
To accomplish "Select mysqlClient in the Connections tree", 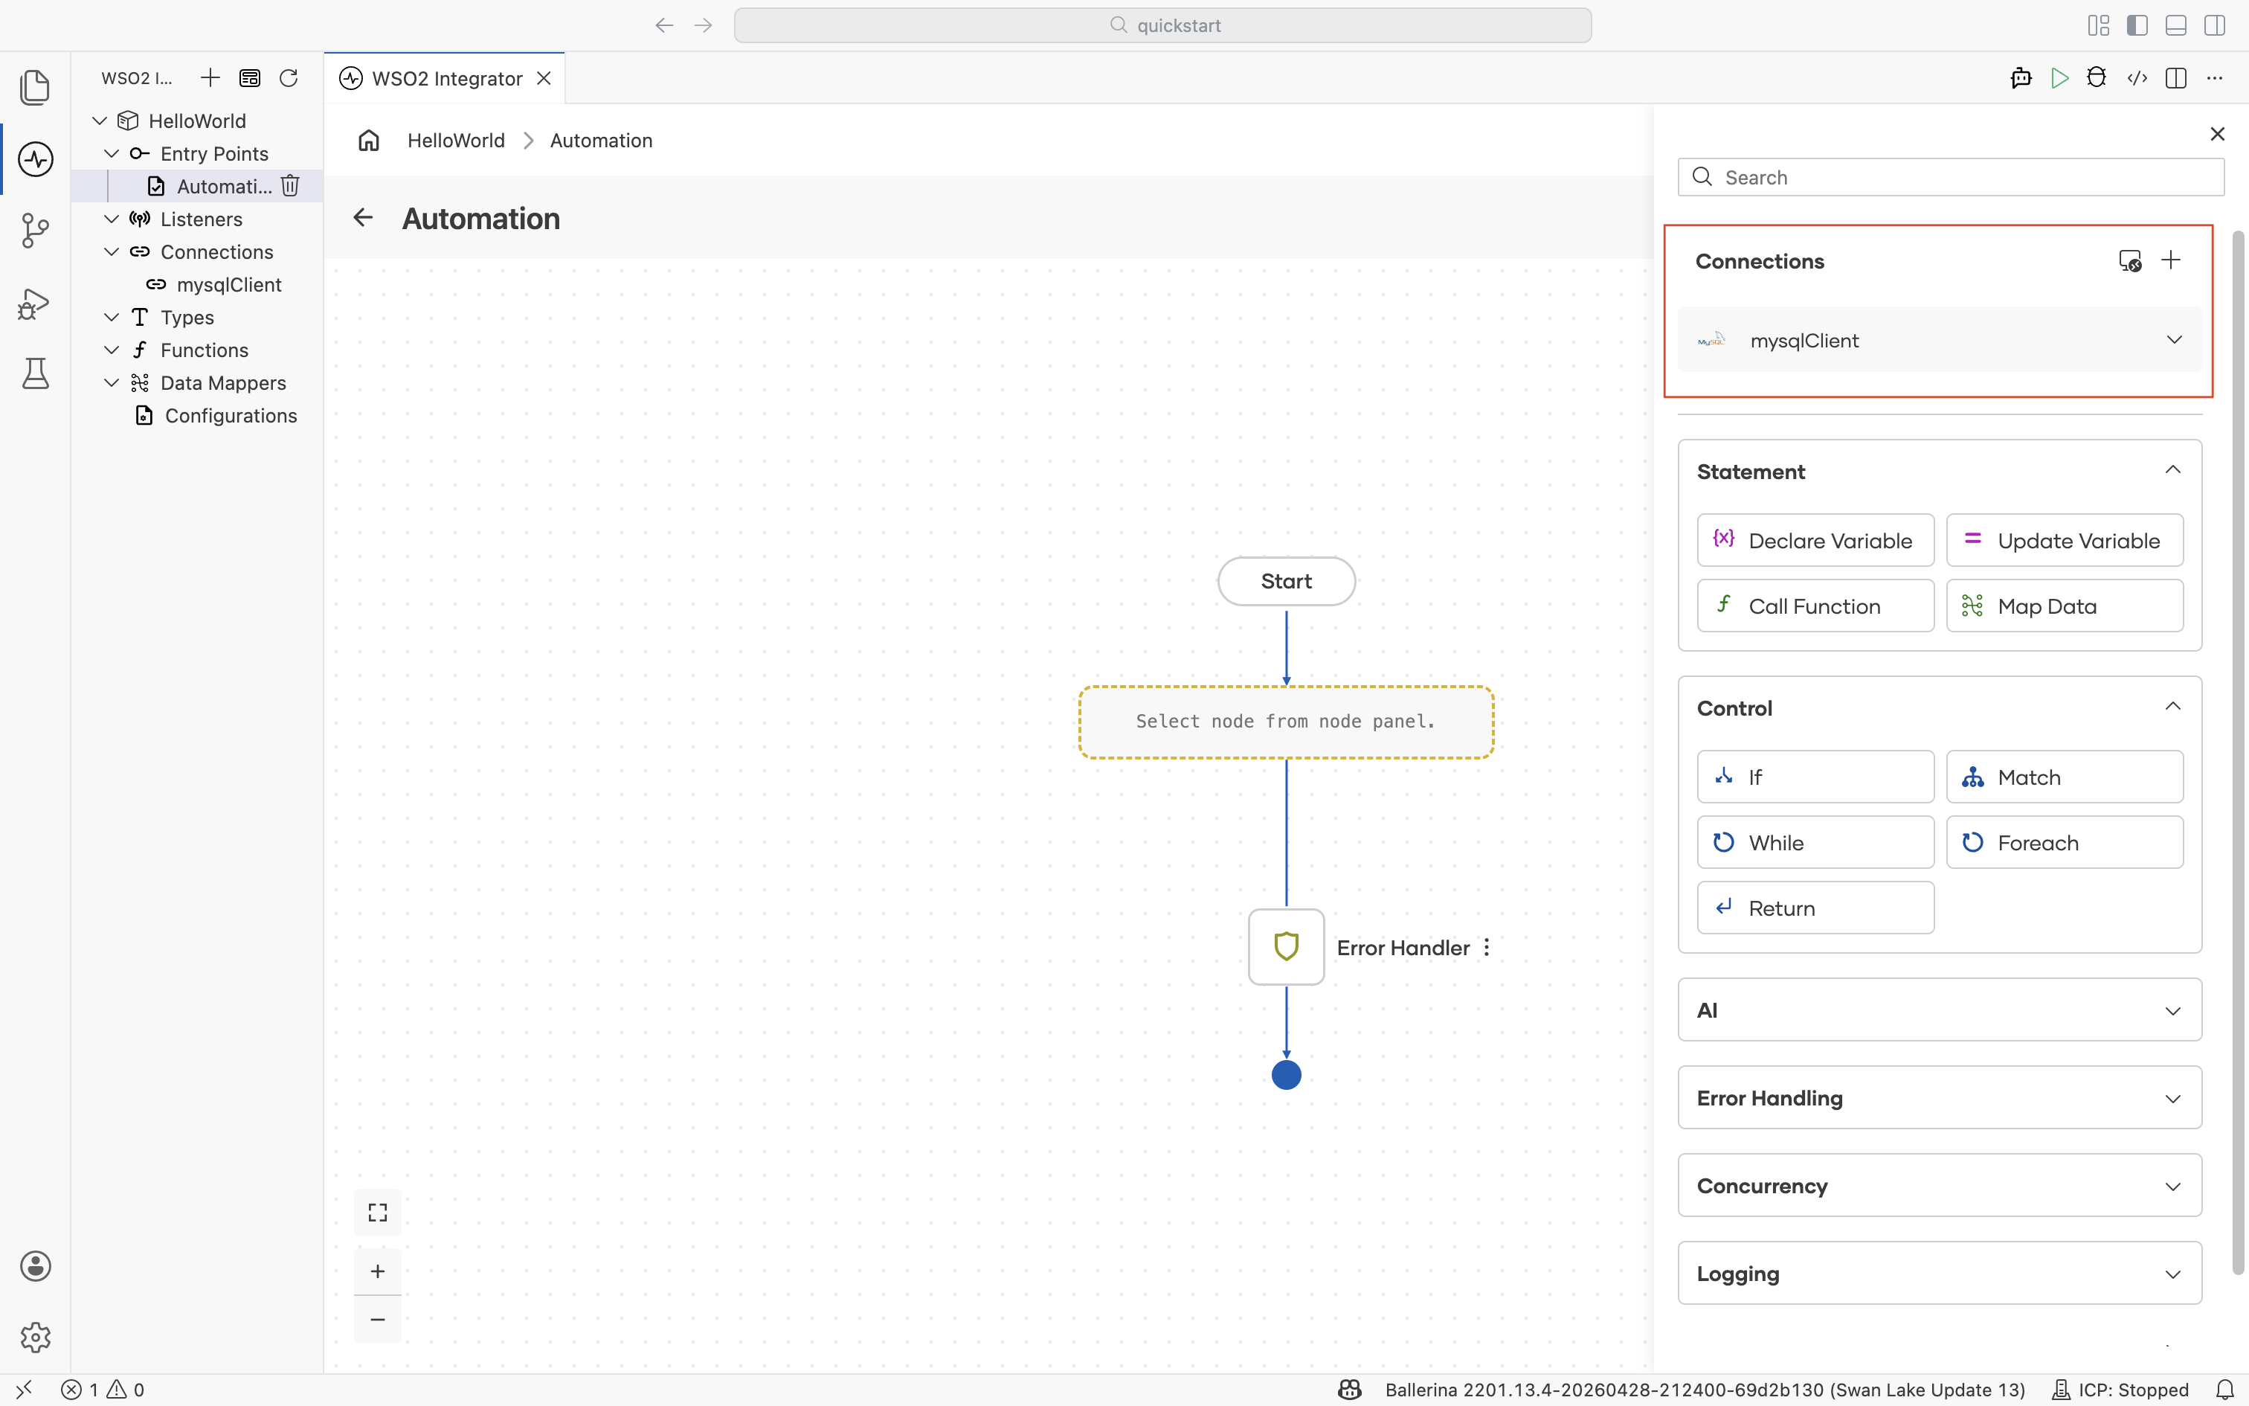I will point(228,284).
